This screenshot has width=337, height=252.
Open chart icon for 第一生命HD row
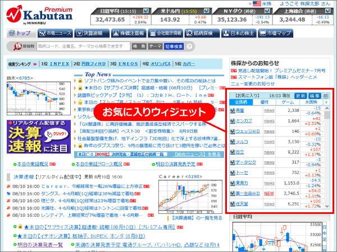point(233,193)
